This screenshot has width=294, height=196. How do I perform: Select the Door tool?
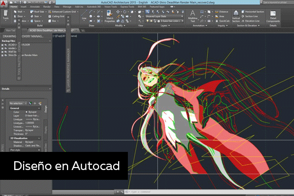coord(19,16)
